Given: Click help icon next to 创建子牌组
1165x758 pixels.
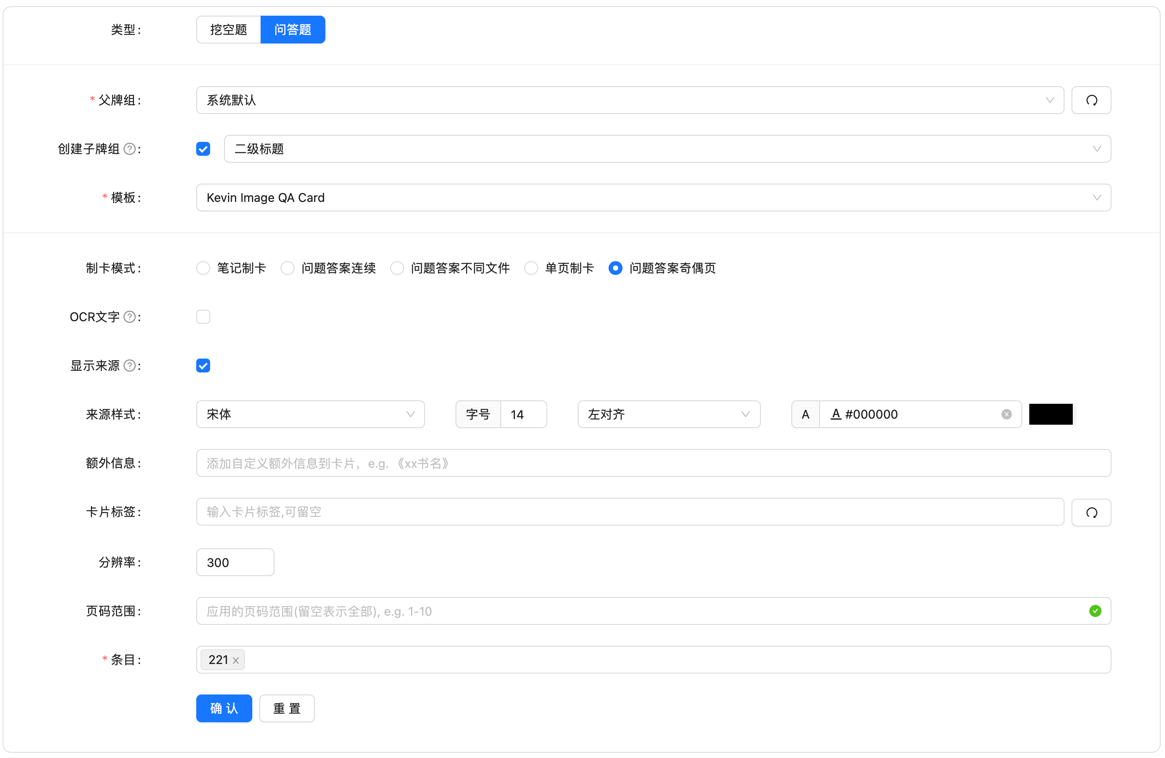Looking at the screenshot, I should coord(130,149).
